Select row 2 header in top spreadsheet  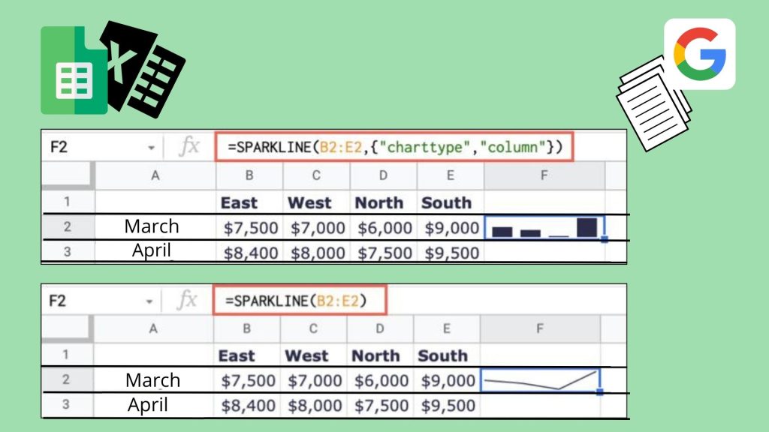(x=68, y=226)
